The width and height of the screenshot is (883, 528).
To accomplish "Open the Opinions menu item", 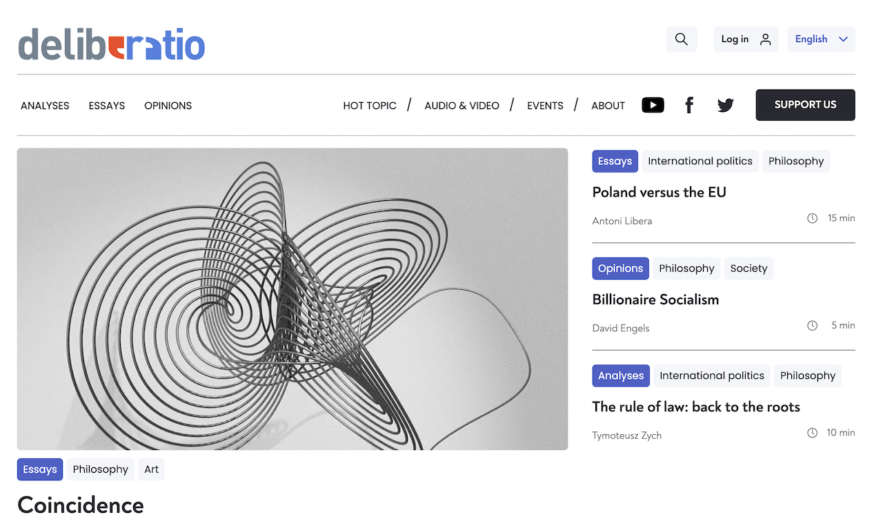I will [168, 106].
